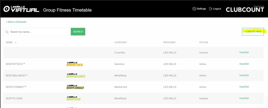
Task: Click Mind/Body in the BODYFLOW row
Action: click(x=120, y=98)
